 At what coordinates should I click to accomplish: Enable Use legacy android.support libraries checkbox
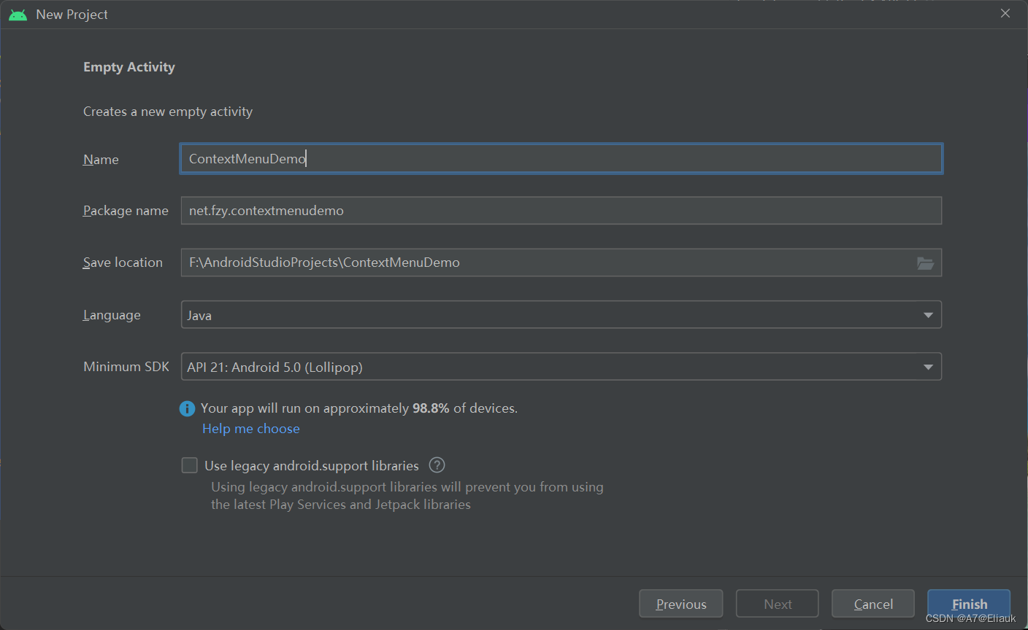tap(190, 465)
